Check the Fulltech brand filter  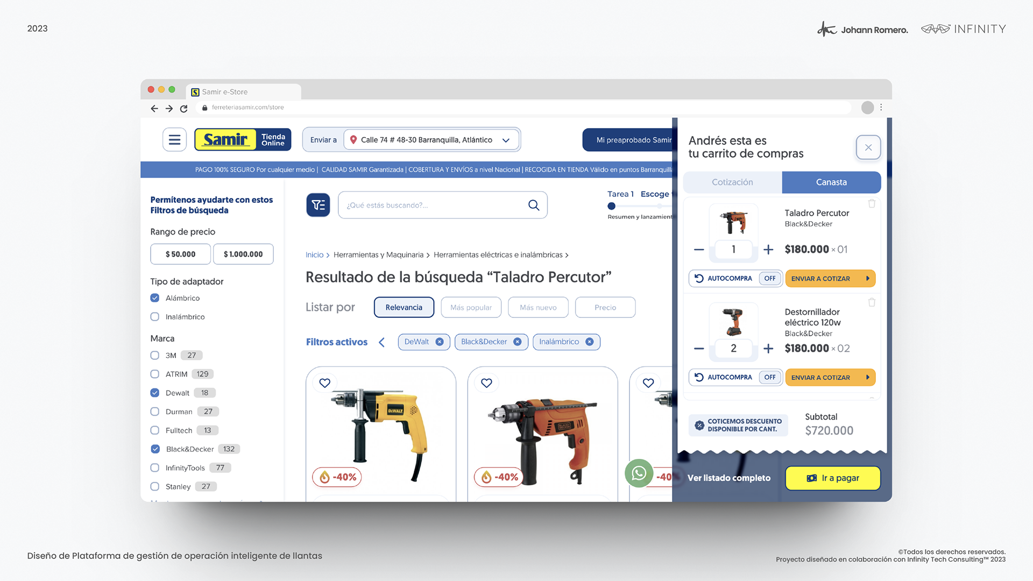click(x=155, y=431)
